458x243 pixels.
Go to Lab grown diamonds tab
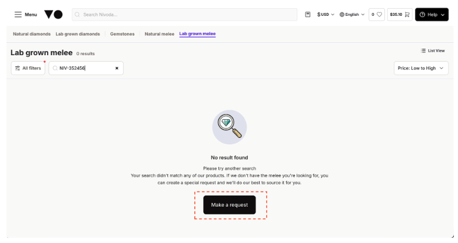(78, 34)
